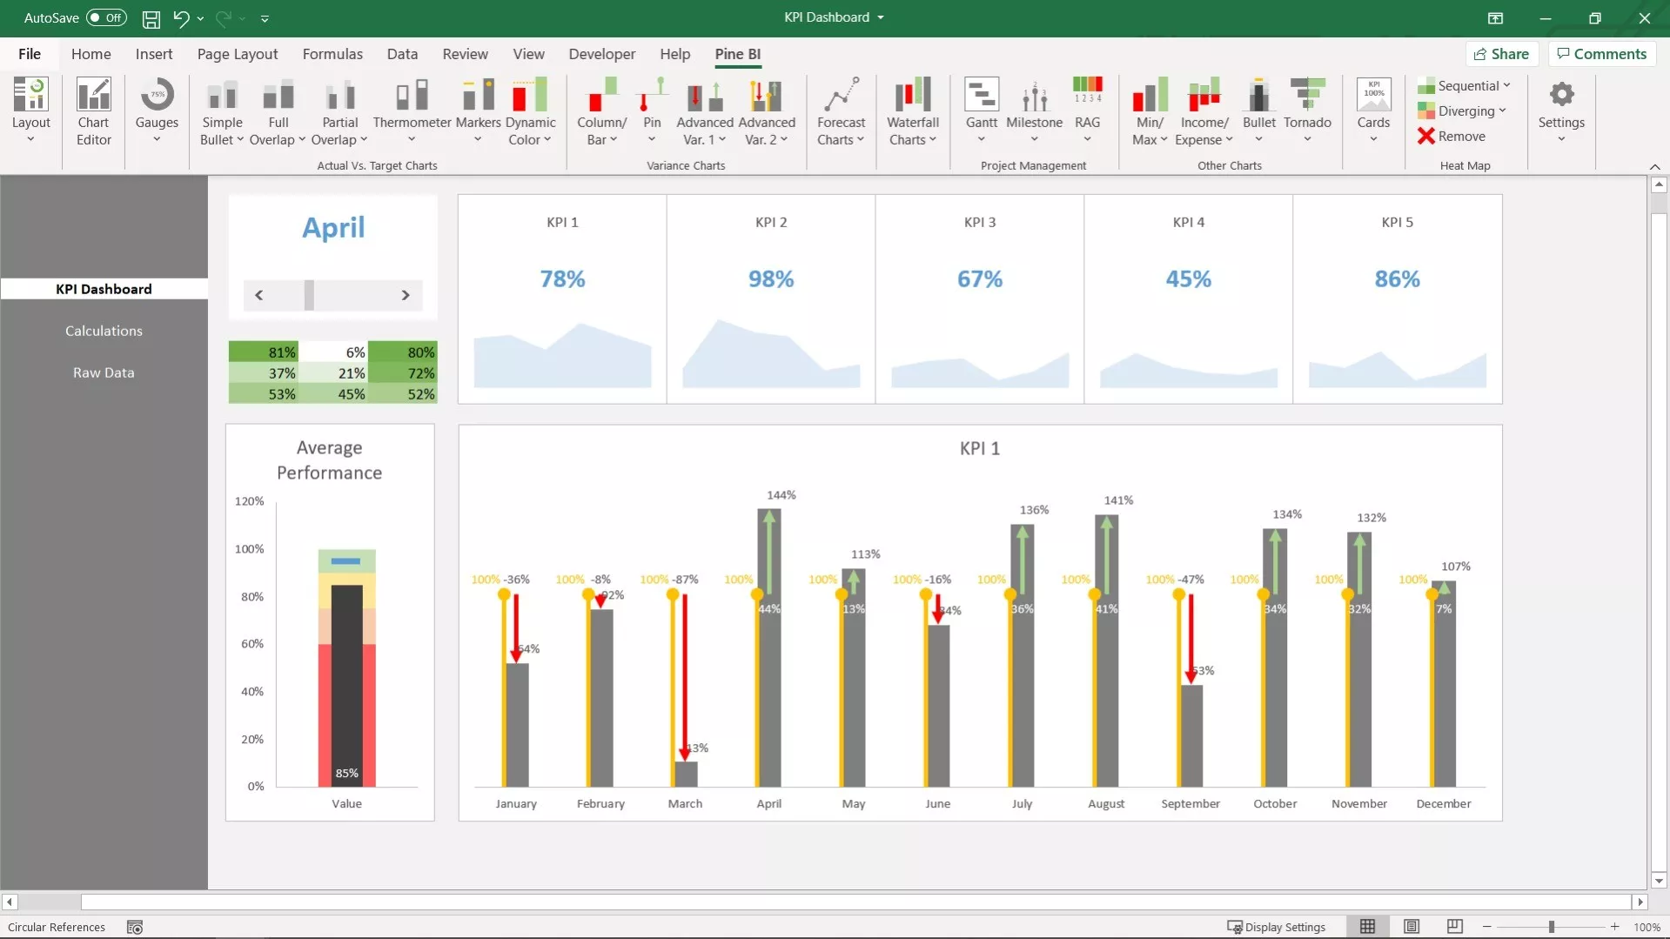Click the zoom slider handle
Viewport: 1670px width, 939px height.
tap(1551, 927)
